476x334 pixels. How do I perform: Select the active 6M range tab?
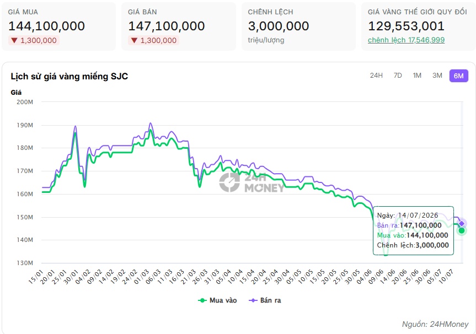tap(459, 76)
